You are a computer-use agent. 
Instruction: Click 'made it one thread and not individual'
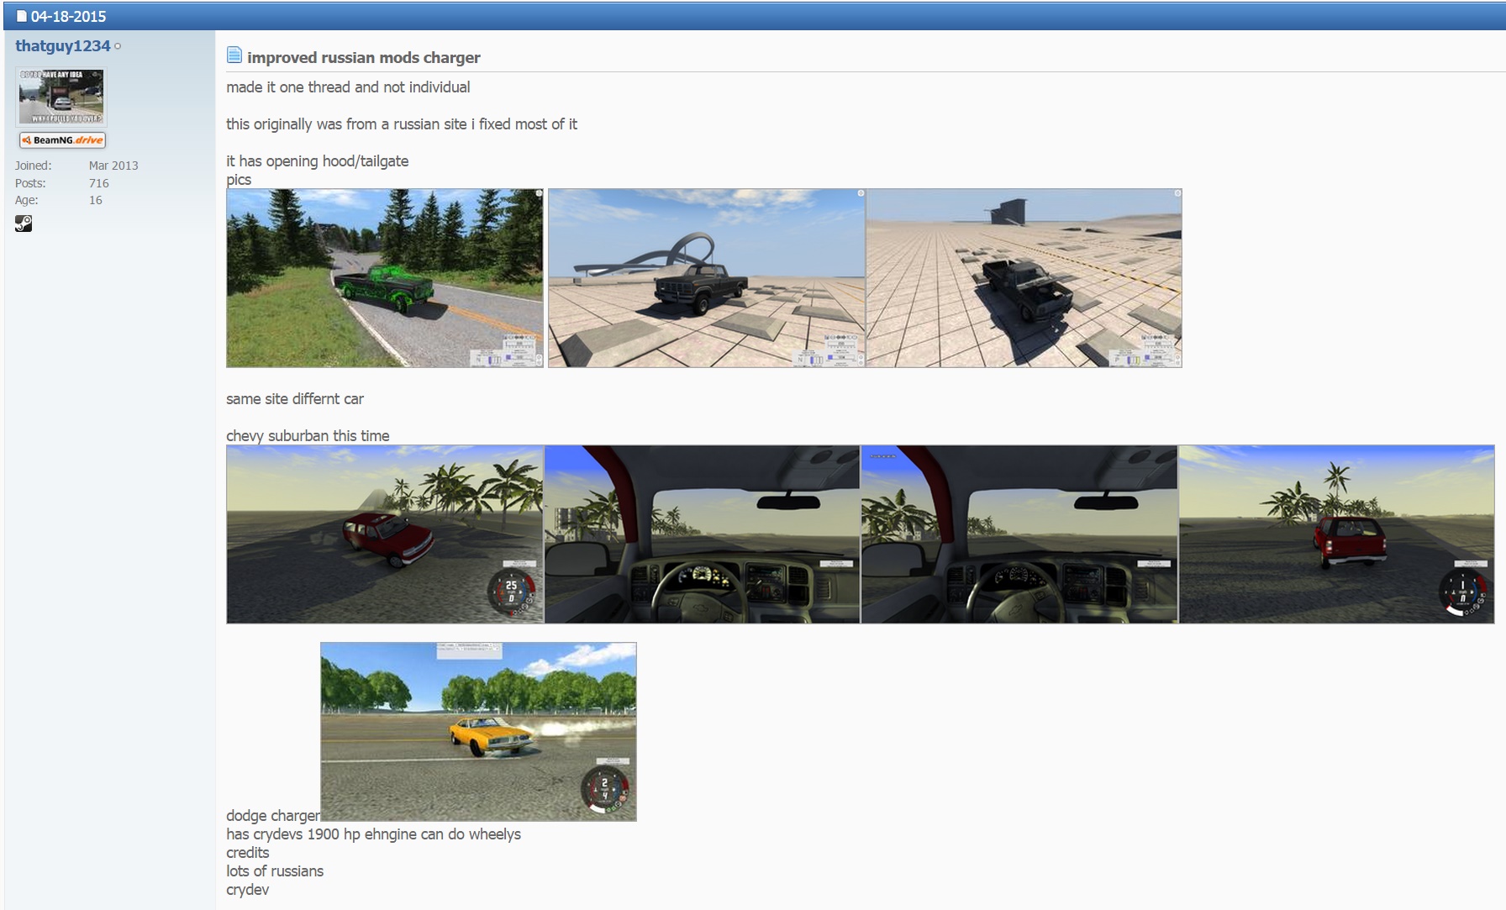coord(348,87)
